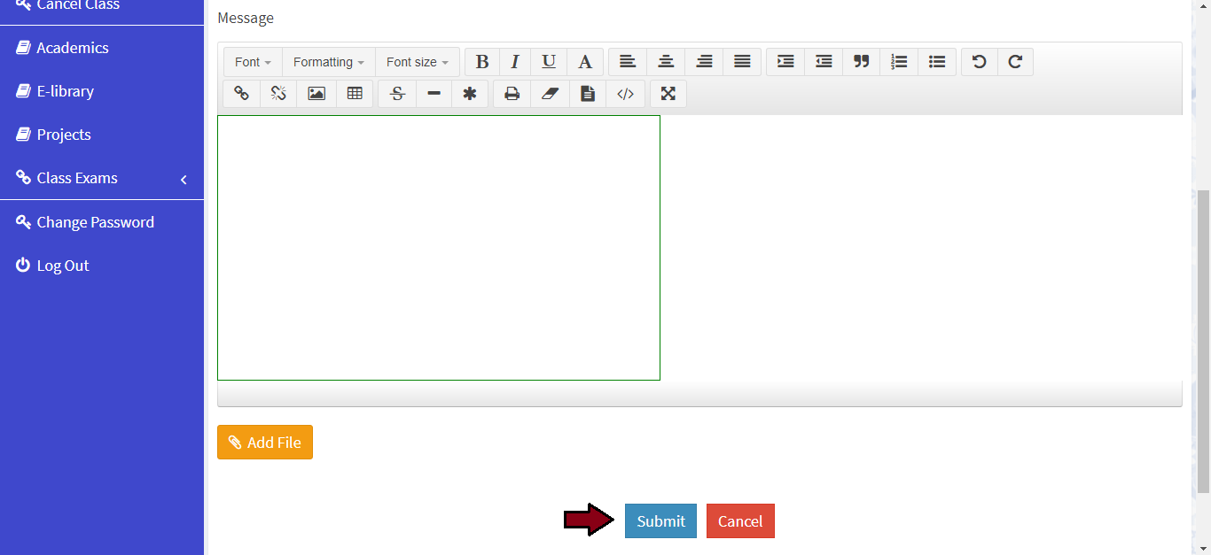Insert a table into the message
Image resolution: width=1211 pixels, height=555 pixels.
click(355, 94)
